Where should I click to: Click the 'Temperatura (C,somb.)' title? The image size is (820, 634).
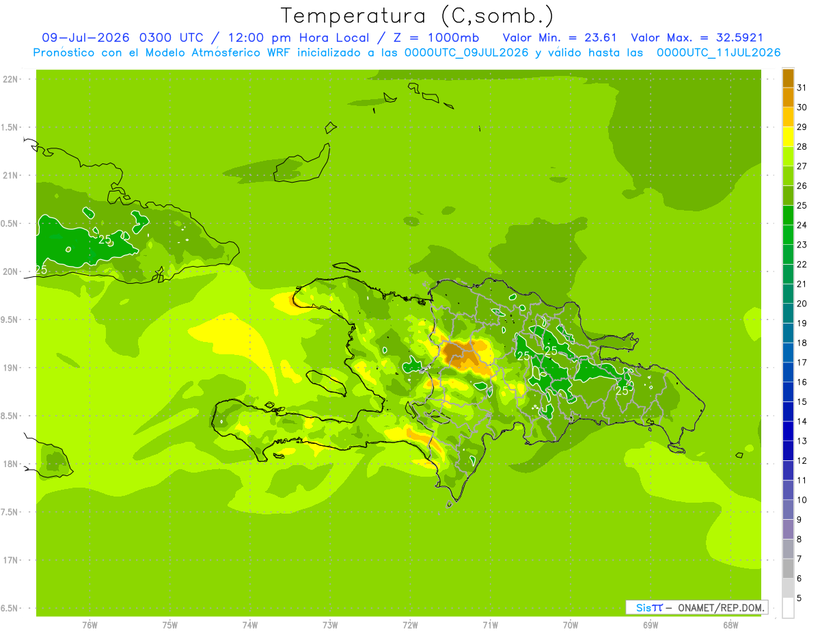coord(418,15)
